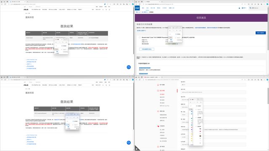Click the Intel sign-in person icon
The width and height of the screenshot is (269, 151).
tap(239, 8)
